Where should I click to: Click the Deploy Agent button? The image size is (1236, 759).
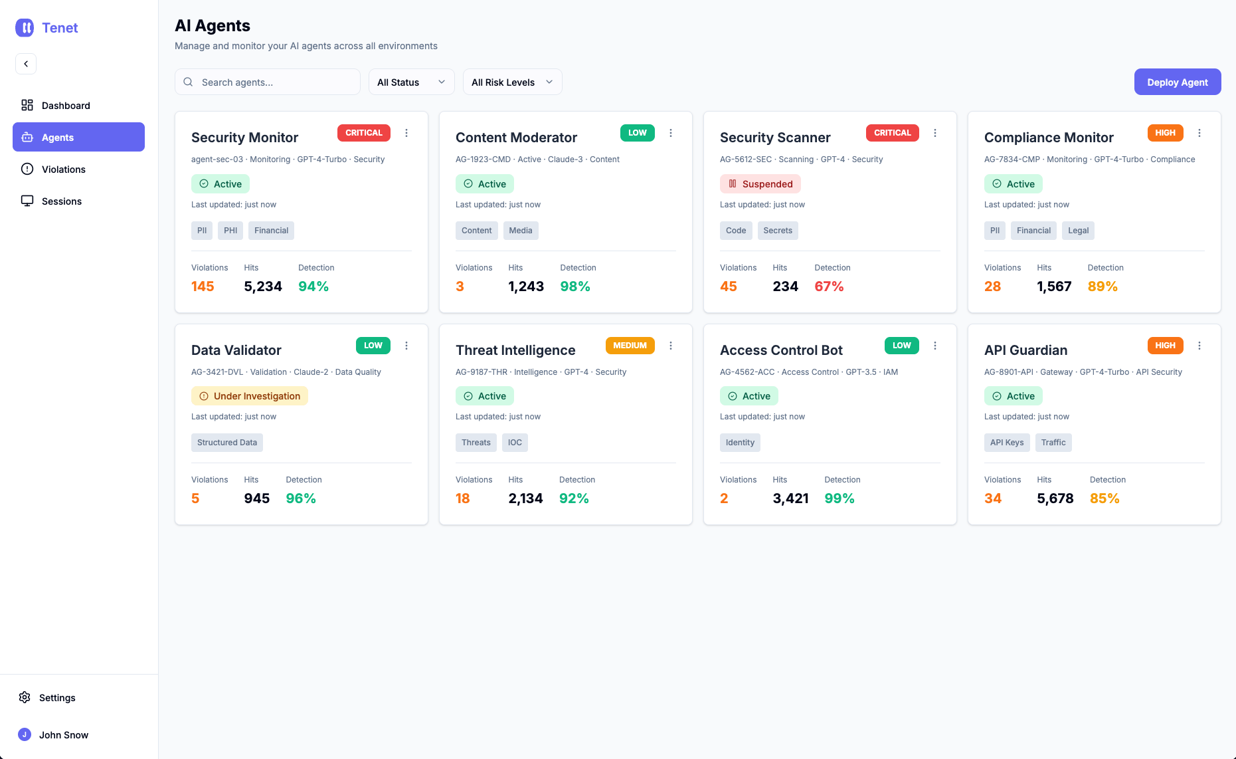(x=1178, y=82)
